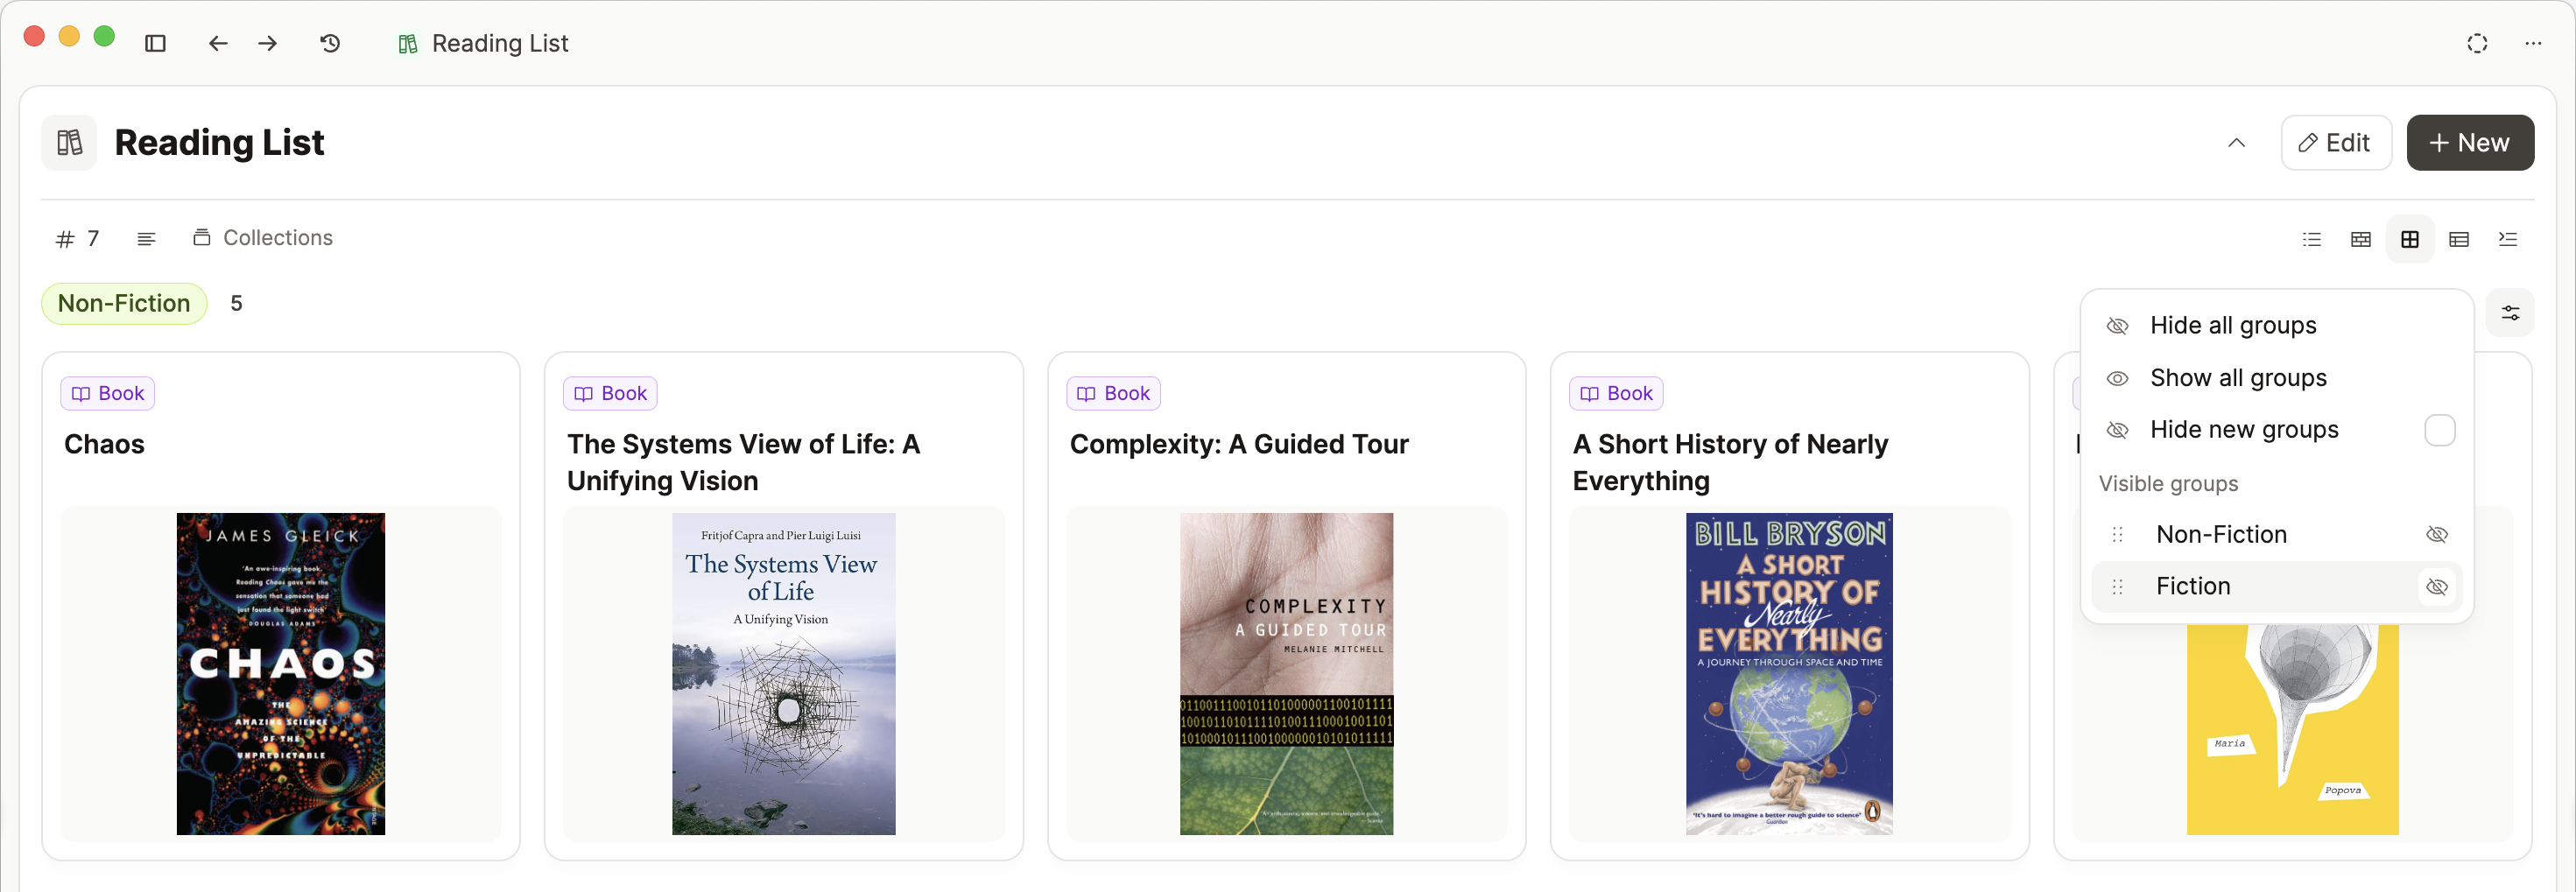Switch to the list view layout icon
The width and height of the screenshot is (2576, 892).
tap(2311, 239)
